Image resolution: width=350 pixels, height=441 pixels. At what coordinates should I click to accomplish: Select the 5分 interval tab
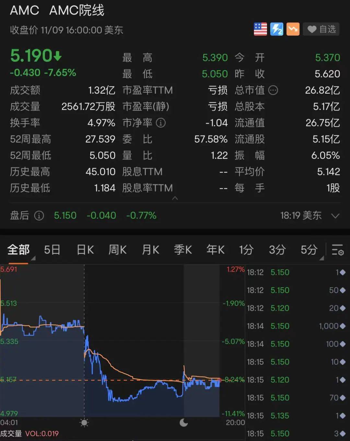point(308,250)
